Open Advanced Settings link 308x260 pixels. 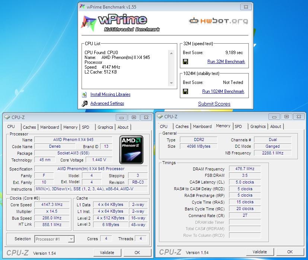tap(107, 103)
